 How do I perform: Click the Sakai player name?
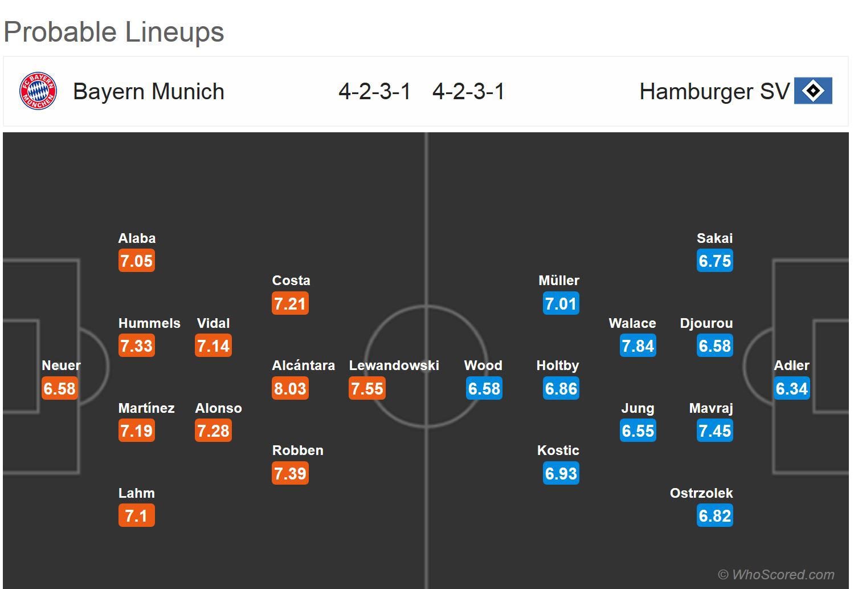(x=714, y=238)
